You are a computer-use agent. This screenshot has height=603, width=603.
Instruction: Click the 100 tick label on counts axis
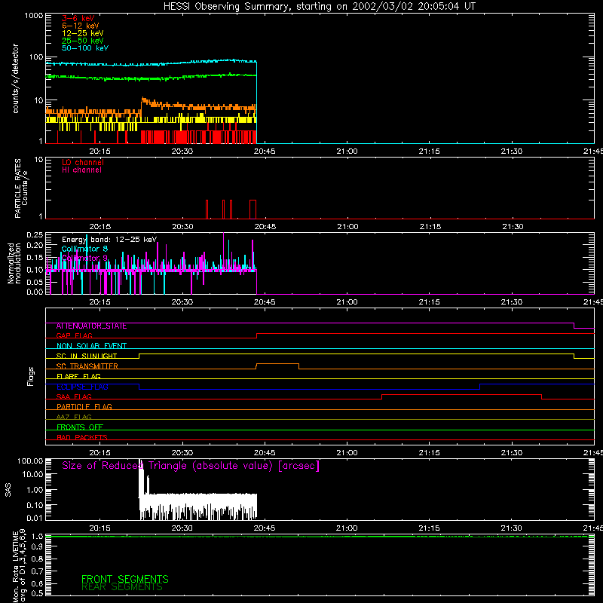(x=36, y=57)
